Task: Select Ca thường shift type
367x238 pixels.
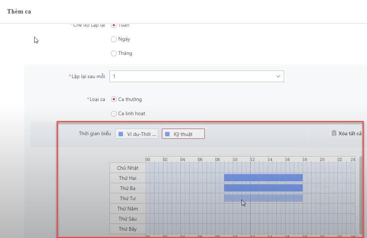Action: [114, 99]
